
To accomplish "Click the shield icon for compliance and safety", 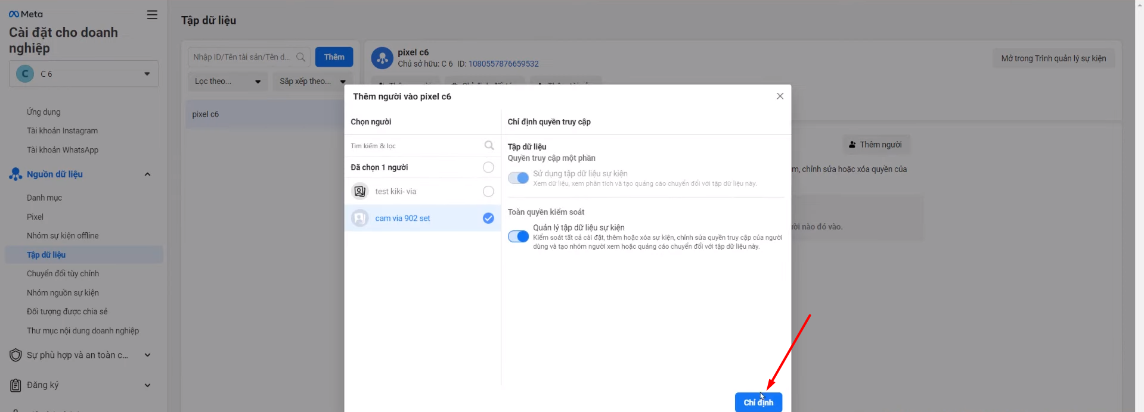I will 15,355.
